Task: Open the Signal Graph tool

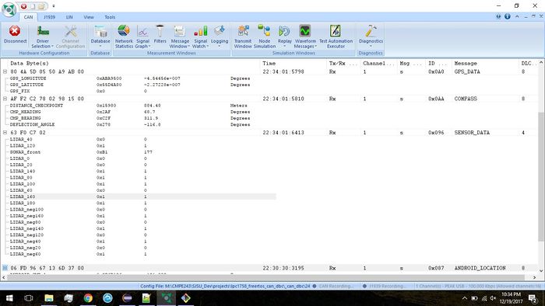Action: [142, 37]
